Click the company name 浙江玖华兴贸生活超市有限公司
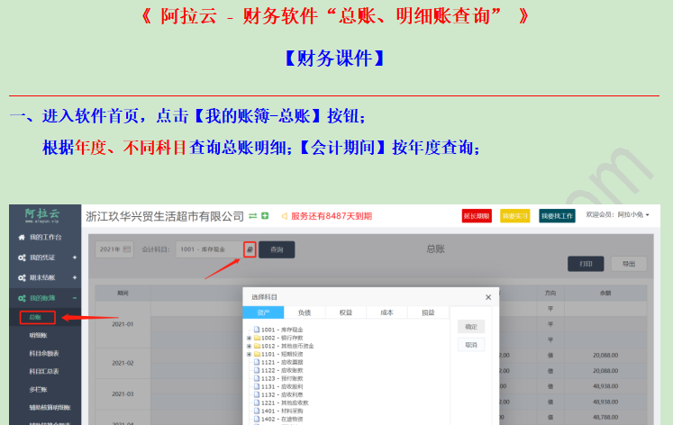This screenshot has height=425, width=673. tap(165, 217)
